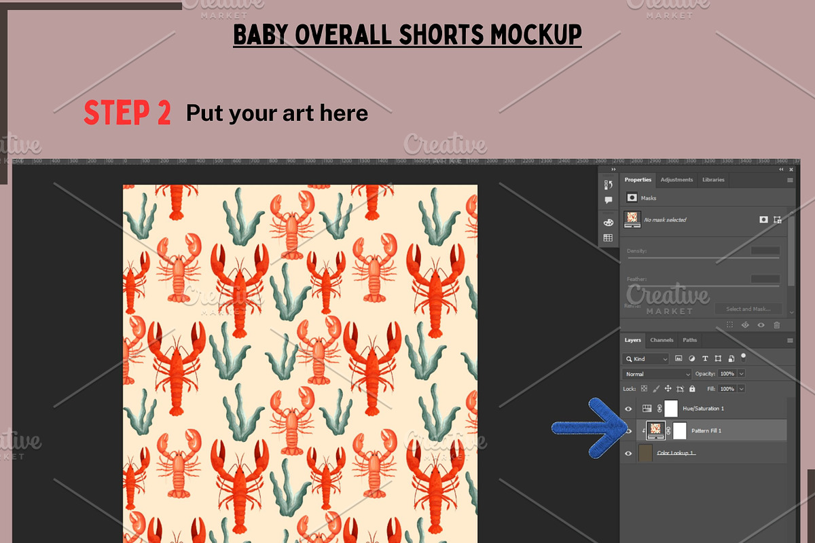The image size is (815, 543).
Task: Switch to the Properties tab
Action: tap(638, 180)
